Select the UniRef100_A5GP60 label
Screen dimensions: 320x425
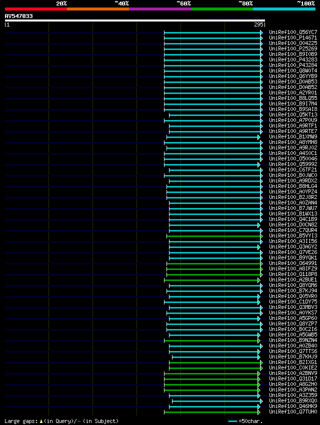click(293, 318)
